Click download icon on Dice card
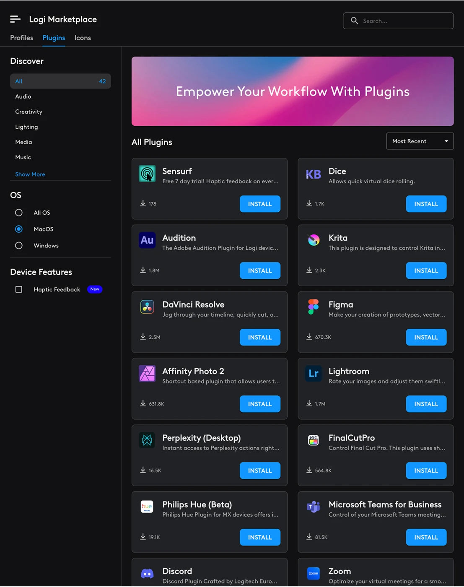The image size is (464, 587). [309, 203]
